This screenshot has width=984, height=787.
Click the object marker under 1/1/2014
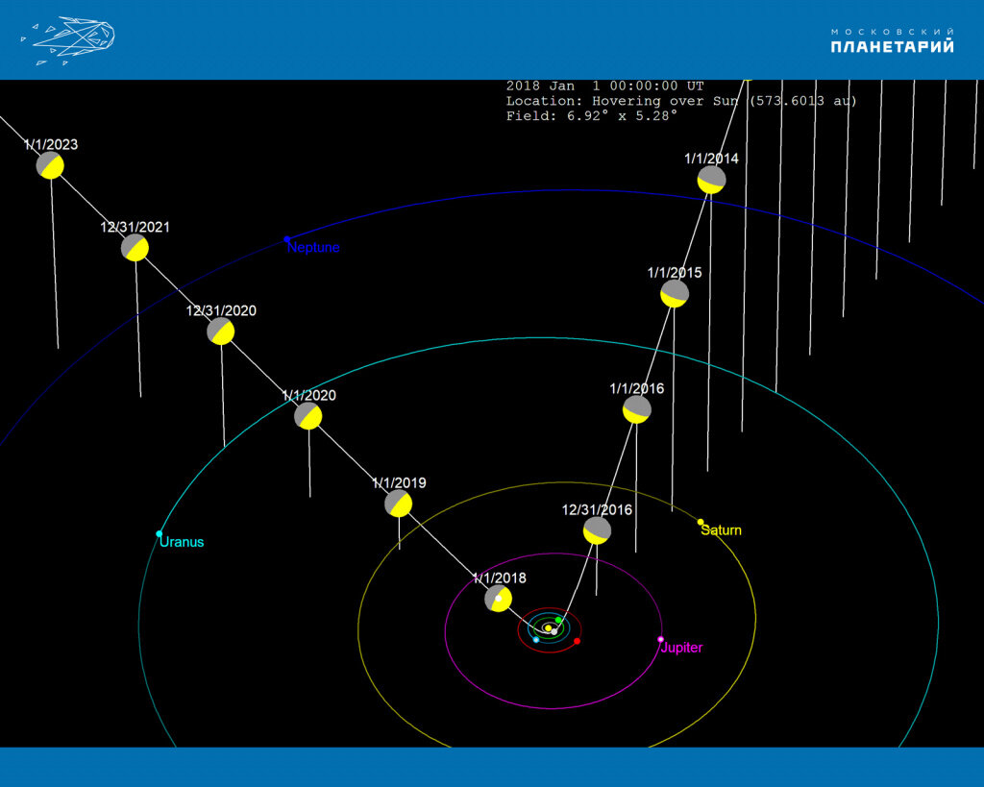click(712, 180)
